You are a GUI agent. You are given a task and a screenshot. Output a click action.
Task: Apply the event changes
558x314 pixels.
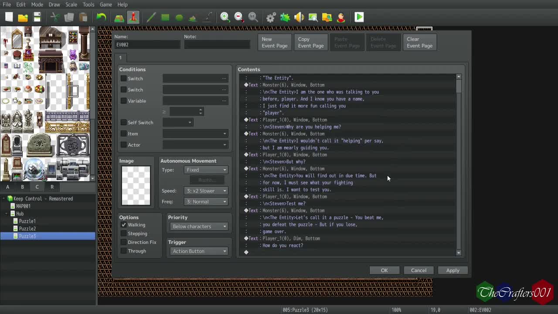click(453, 270)
